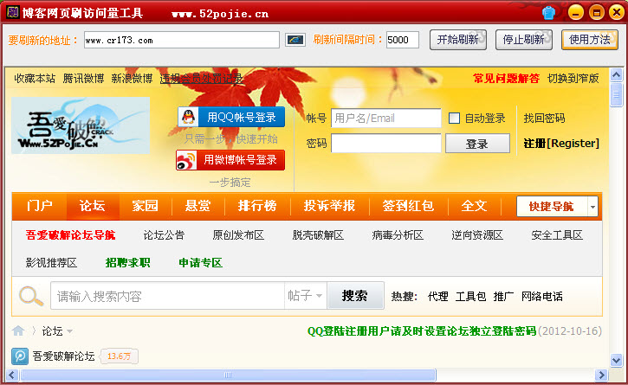628x385 pixels.
Task: Click the 开始刷新 button
Action: [458, 40]
